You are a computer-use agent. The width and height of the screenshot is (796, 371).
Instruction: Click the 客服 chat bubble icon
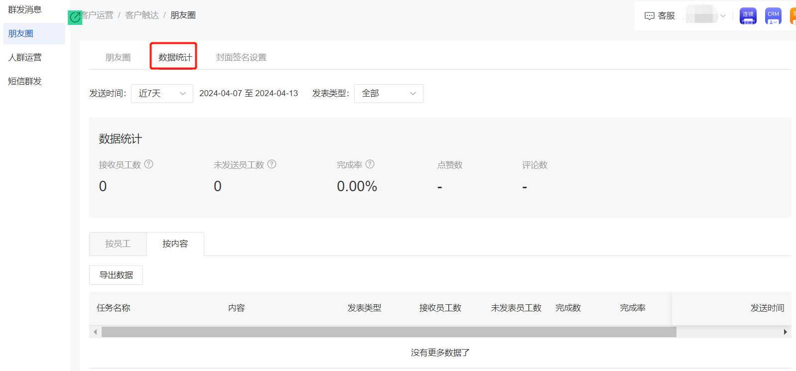(649, 16)
